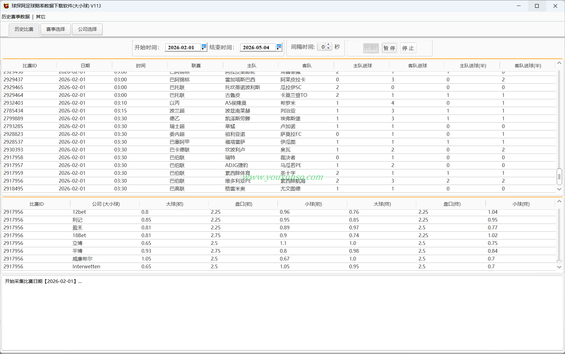Image resolution: width=565 pixels, height=354 pixels.
Task: Open the start date calendar picker
Action: [204, 47]
